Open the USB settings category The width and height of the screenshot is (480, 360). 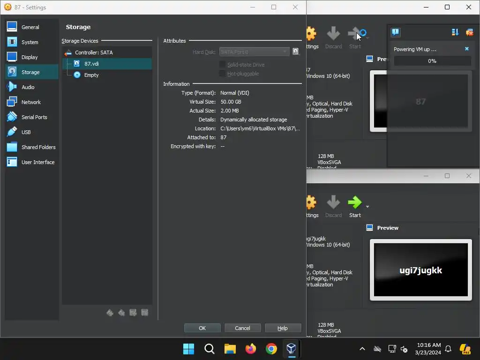click(31, 132)
